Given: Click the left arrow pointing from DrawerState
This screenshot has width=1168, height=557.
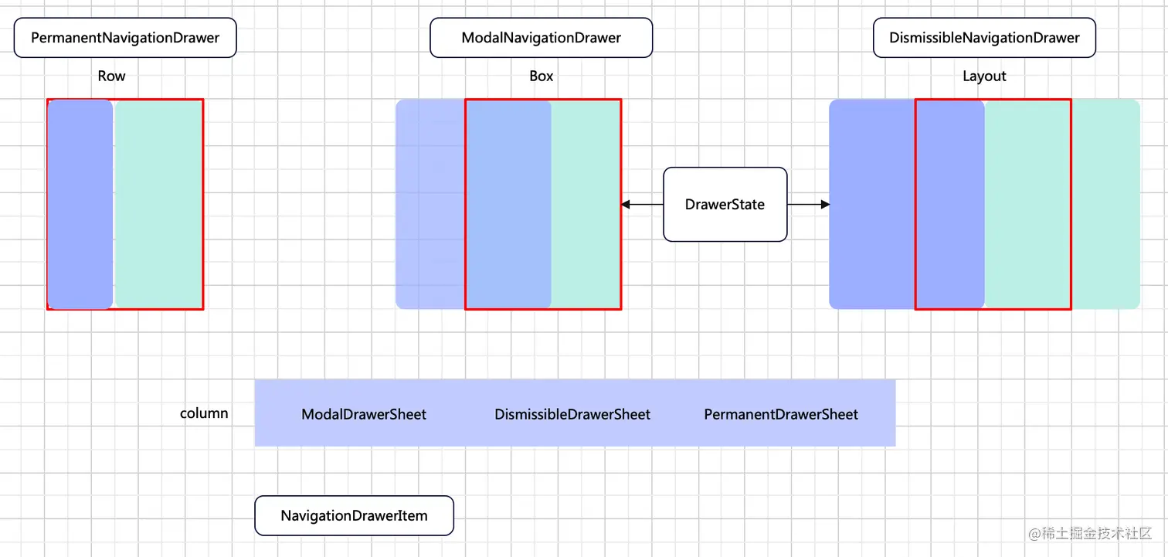Looking at the screenshot, I should click(641, 204).
